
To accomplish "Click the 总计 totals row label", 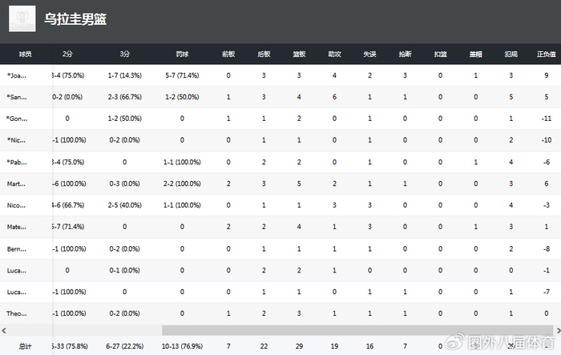I will (25, 346).
